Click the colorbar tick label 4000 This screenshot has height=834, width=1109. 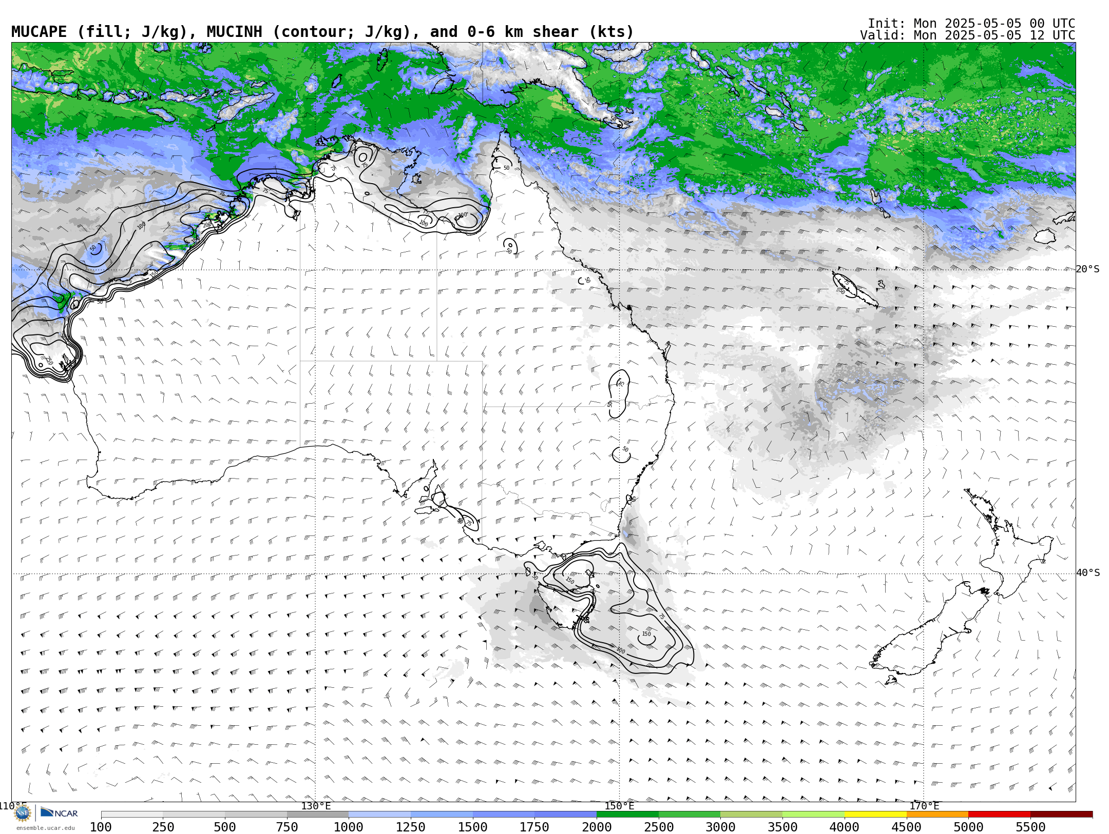click(x=845, y=827)
